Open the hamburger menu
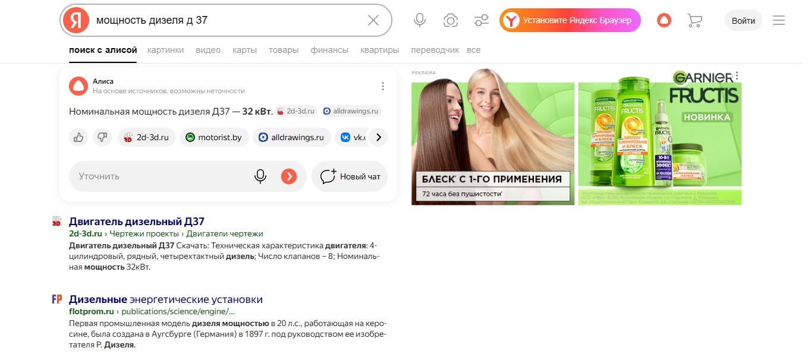 click(x=779, y=21)
